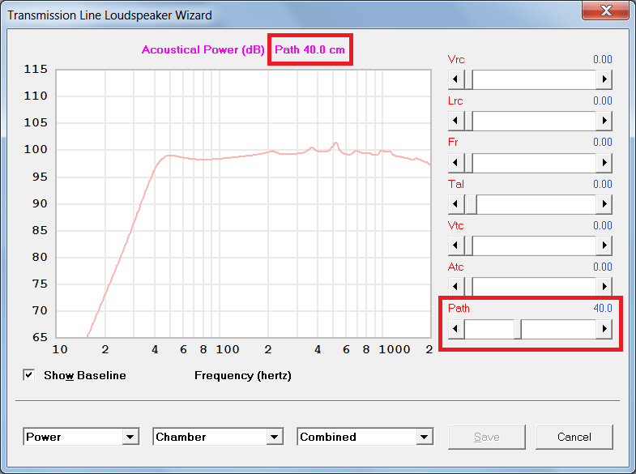The width and height of the screenshot is (636, 474).
Task: Click the Frequency (hertz) axis label
Action: pos(243,375)
